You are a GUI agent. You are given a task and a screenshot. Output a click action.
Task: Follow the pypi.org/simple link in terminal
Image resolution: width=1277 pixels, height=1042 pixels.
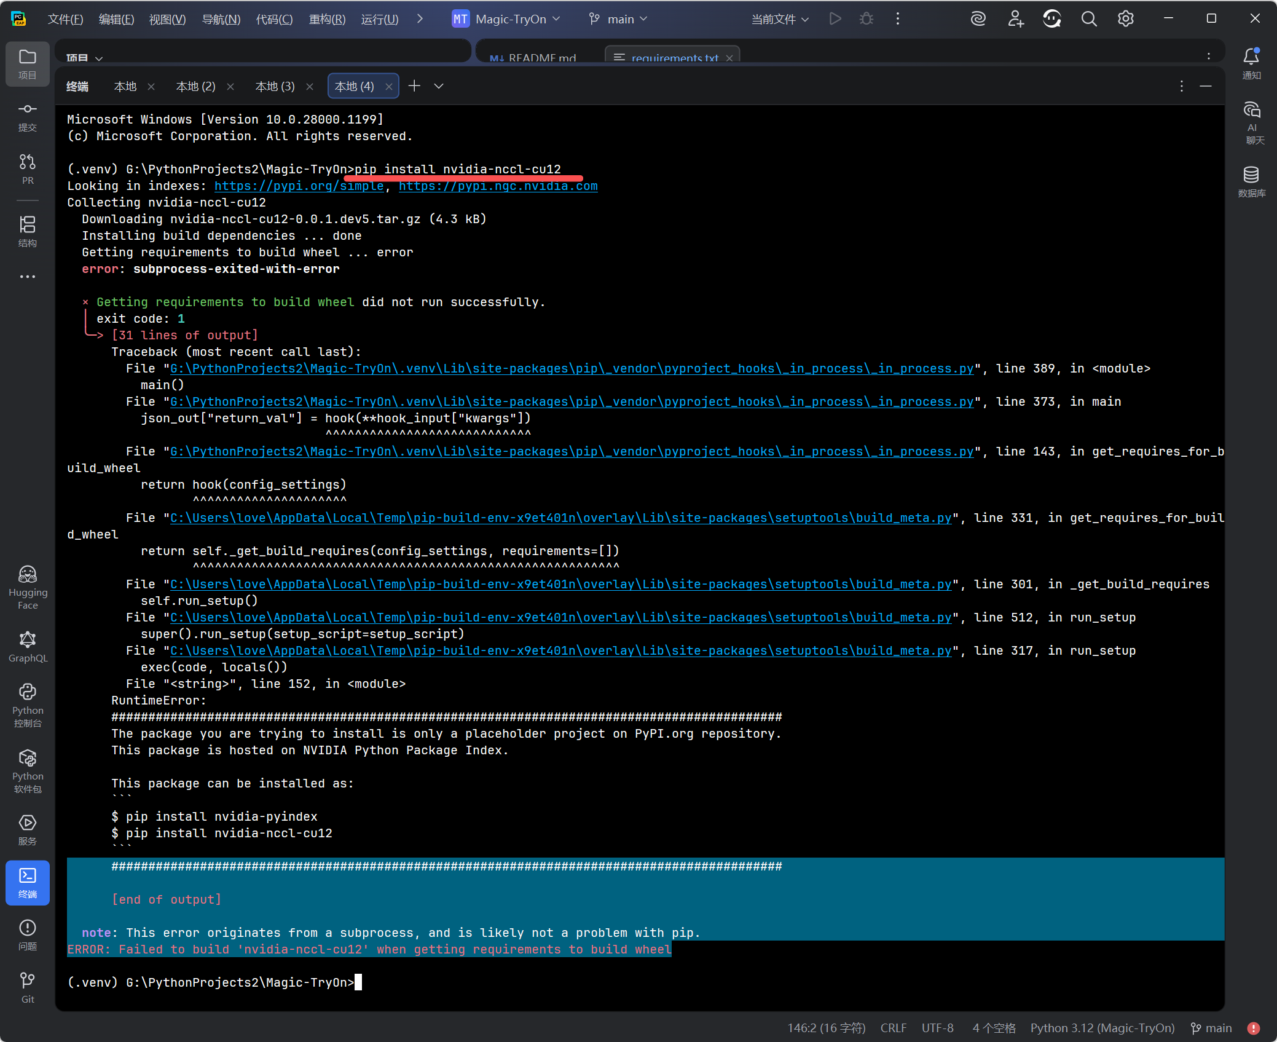(300, 186)
